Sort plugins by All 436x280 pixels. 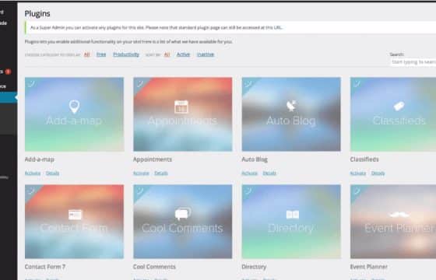tap(167, 54)
